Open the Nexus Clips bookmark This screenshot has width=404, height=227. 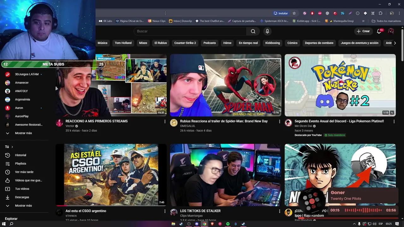pyautogui.click(x=157, y=21)
